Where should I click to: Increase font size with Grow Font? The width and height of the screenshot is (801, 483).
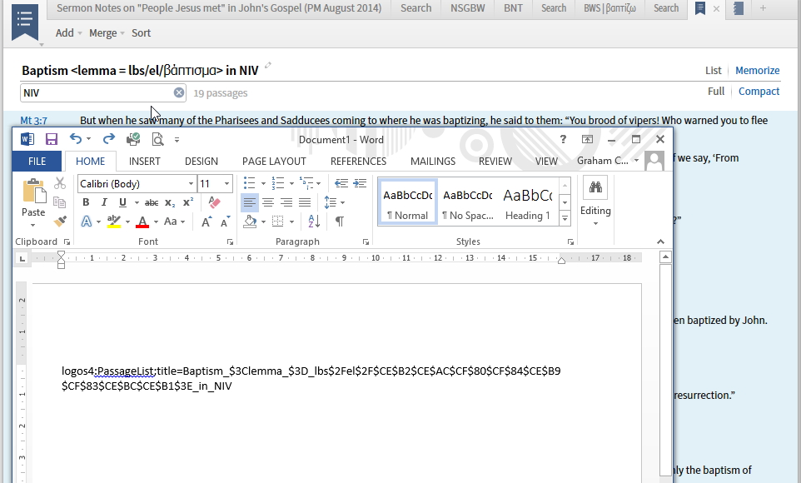(x=206, y=222)
